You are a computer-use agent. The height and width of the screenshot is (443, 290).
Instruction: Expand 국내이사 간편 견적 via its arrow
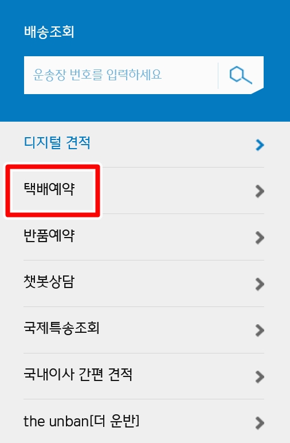pos(260,376)
